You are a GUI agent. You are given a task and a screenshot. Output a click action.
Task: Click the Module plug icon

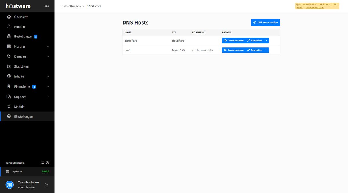tap(9, 107)
